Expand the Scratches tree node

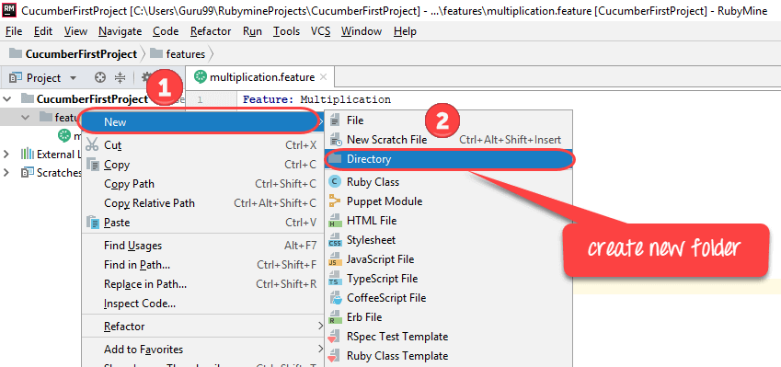coord(6,173)
